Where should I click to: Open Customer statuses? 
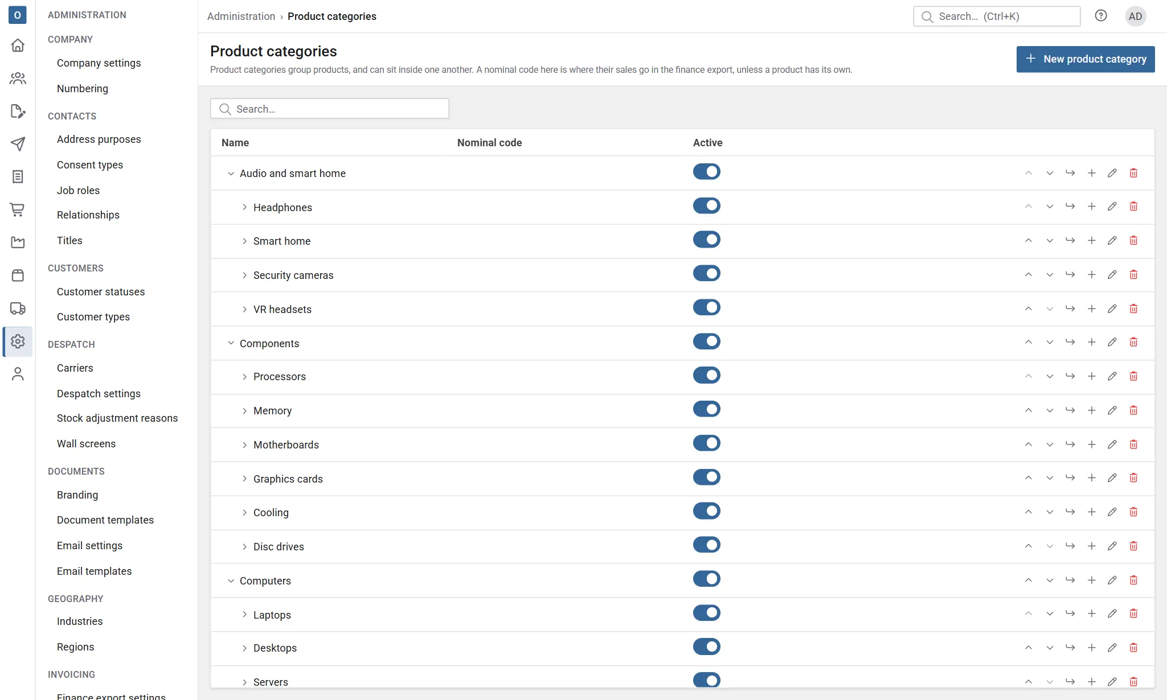101,292
